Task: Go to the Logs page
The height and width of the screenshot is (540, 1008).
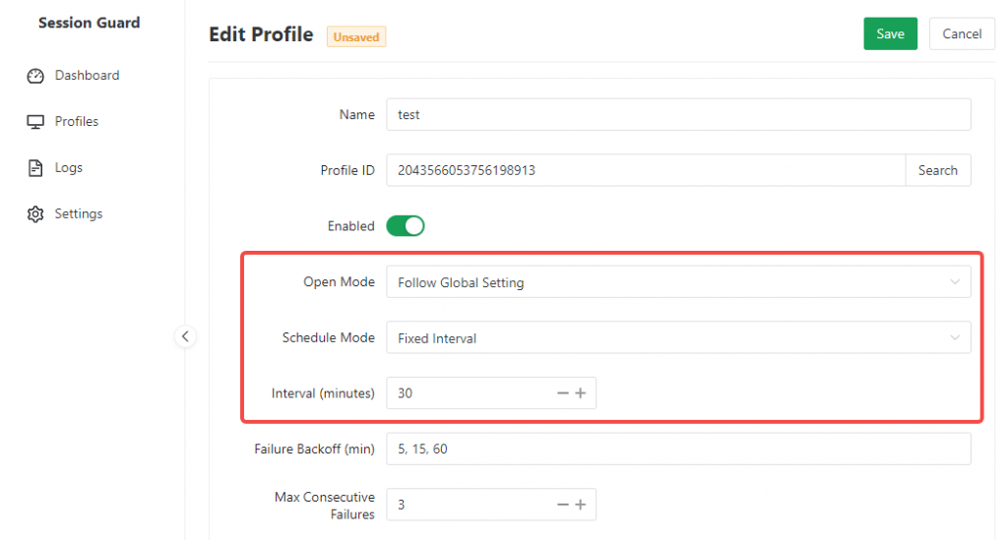Action: [x=69, y=168]
